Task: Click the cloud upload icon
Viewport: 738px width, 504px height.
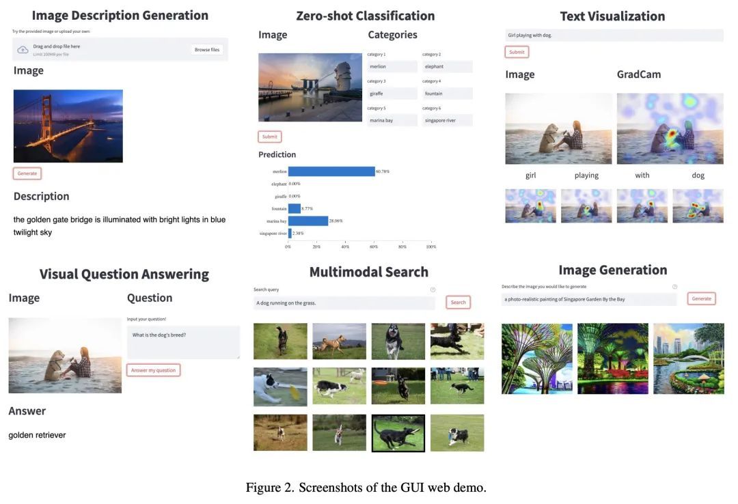Action: coord(23,50)
